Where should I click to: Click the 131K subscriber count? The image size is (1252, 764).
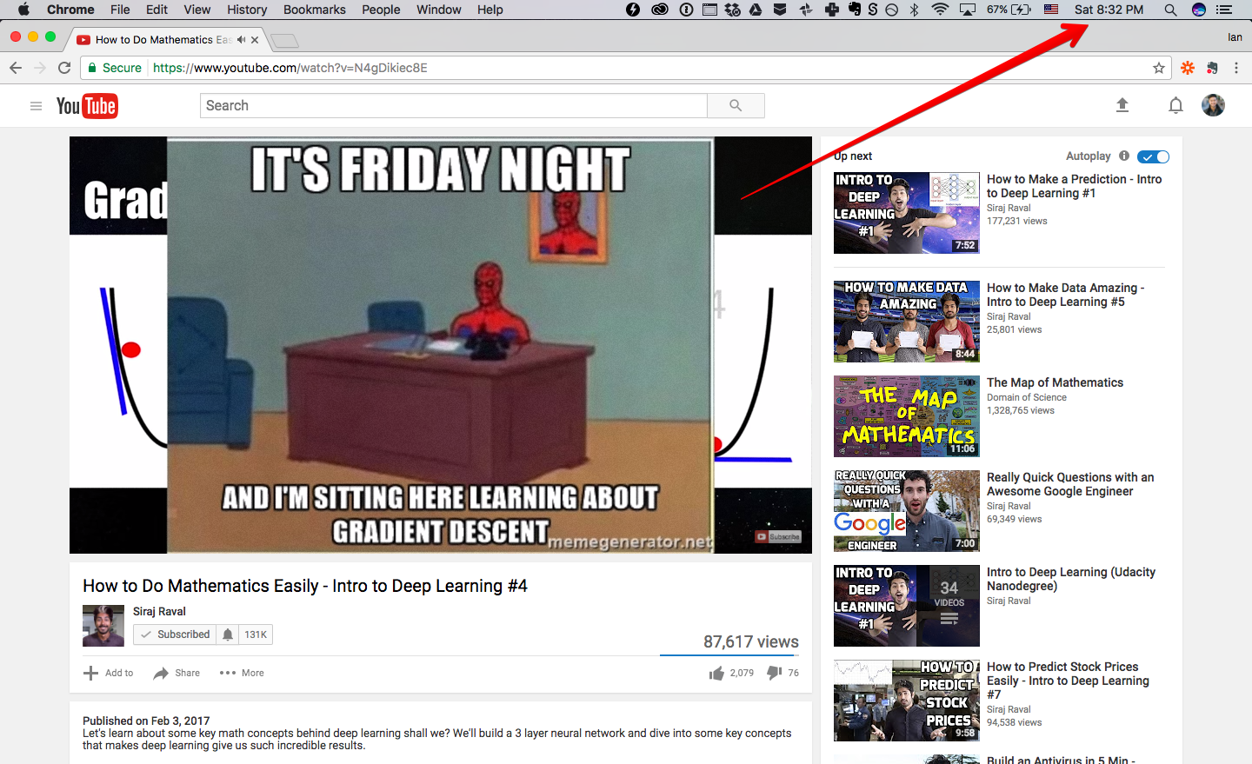pyautogui.click(x=256, y=634)
